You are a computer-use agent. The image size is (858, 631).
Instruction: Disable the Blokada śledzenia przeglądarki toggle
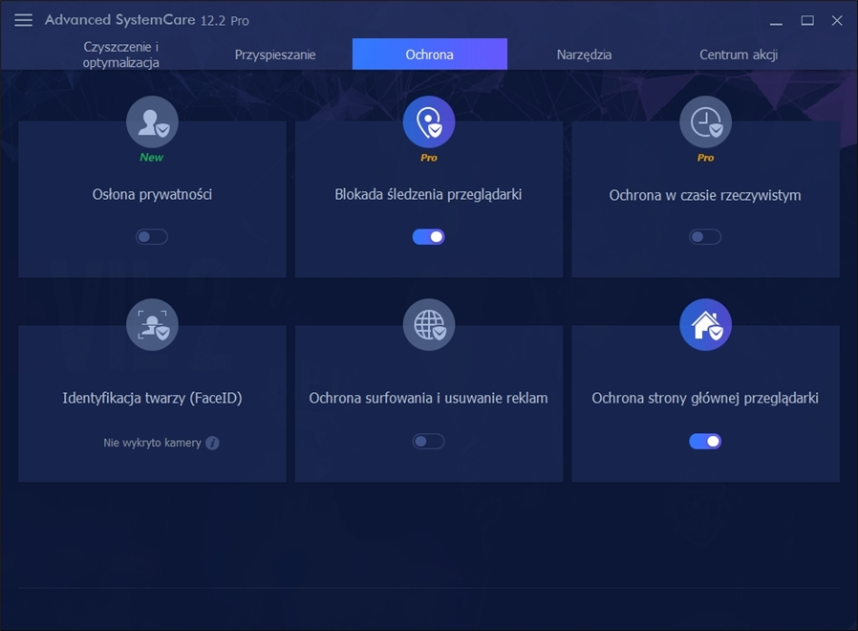point(428,236)
